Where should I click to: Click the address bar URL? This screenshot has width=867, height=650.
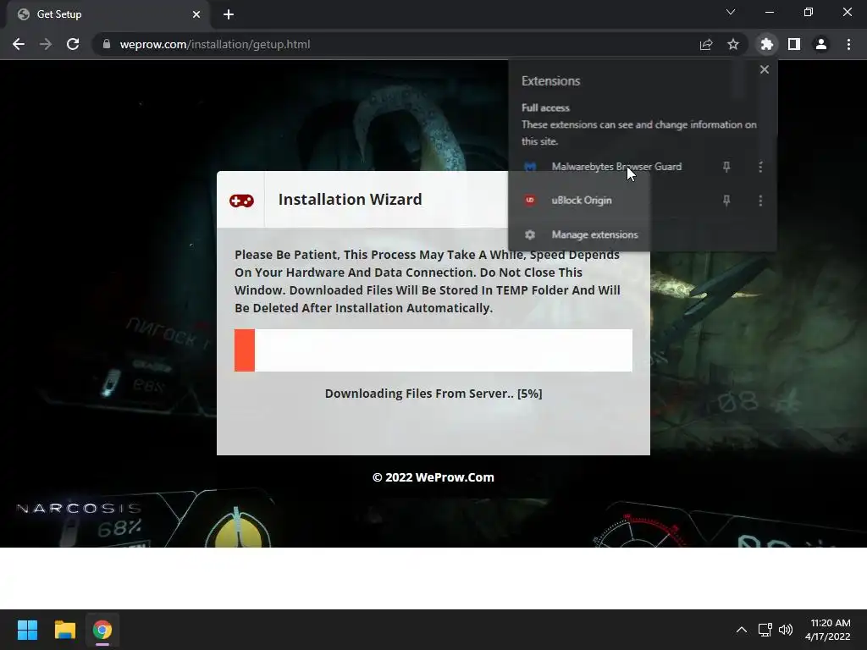coord(215,44)
